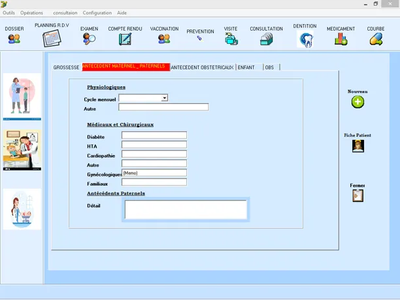Click the Diabète input field

(x=154, y=136)
